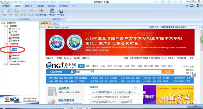
Task: Open the 全文 search field dropdown
Action: pyautogui.click(x=92, y=72)
